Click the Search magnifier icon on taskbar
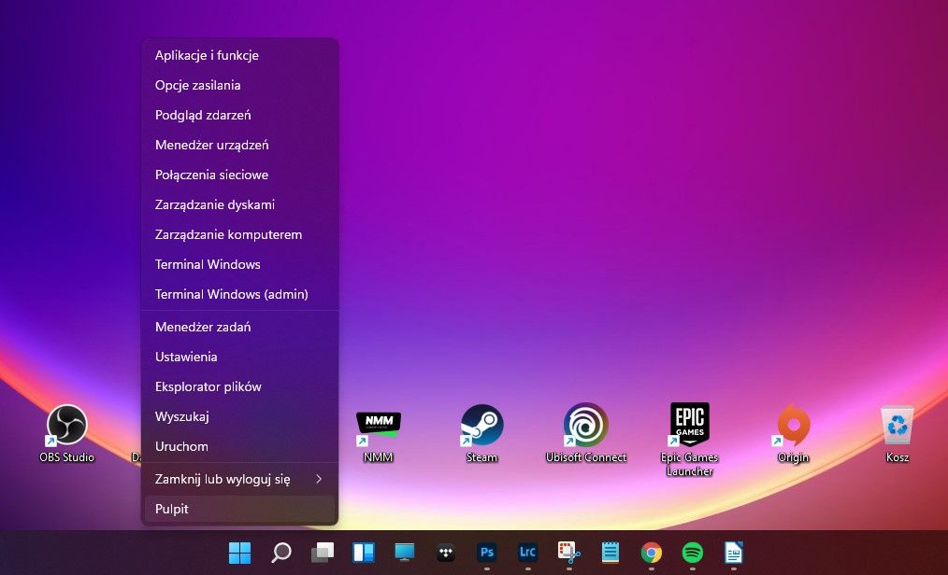Image resolution: width=948 pixels, height=575 pixels. (x=281, y=553)
